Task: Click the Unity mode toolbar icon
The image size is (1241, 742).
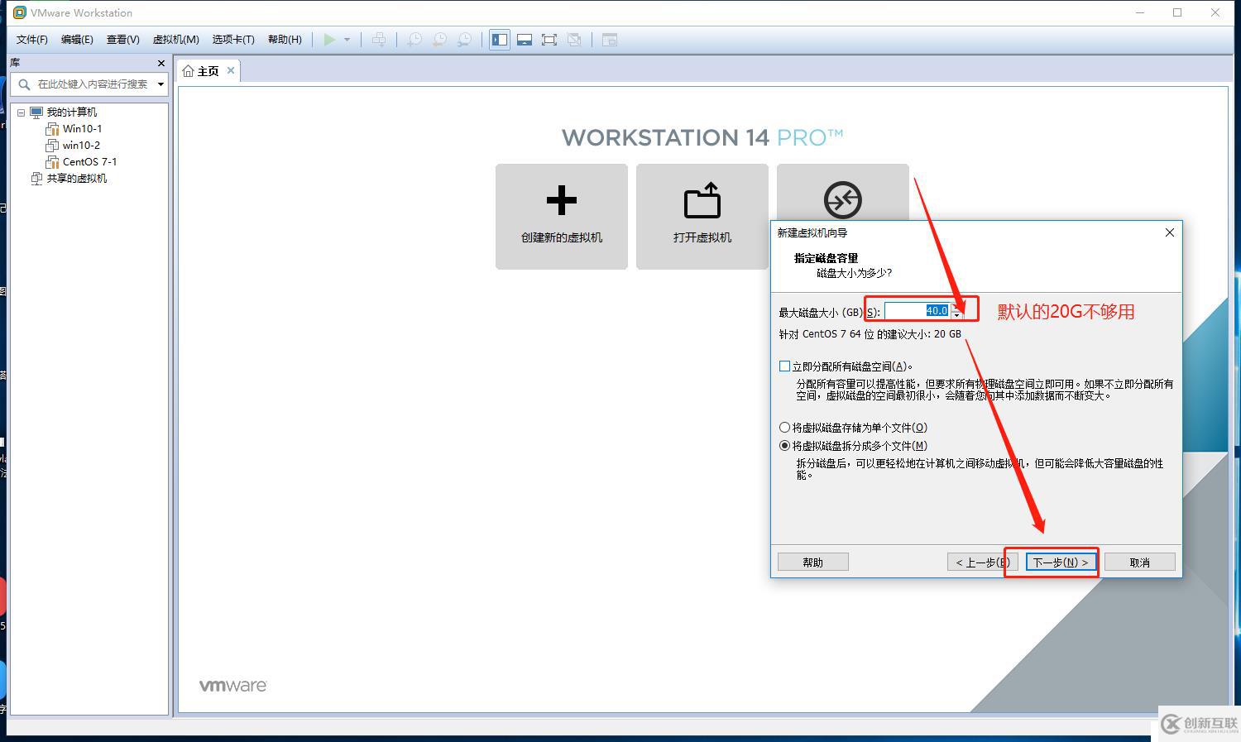Action: point(574,40)
